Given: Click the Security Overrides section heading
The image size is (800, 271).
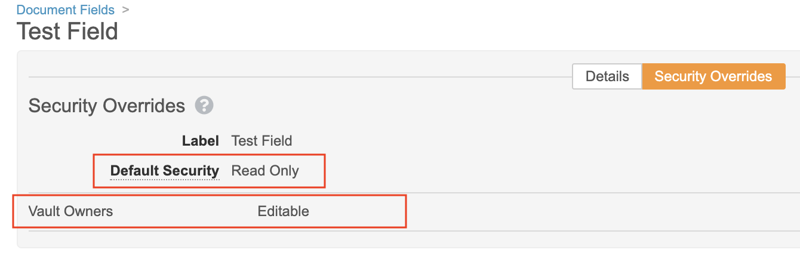Looking at the screenshot, I should 107,106.
